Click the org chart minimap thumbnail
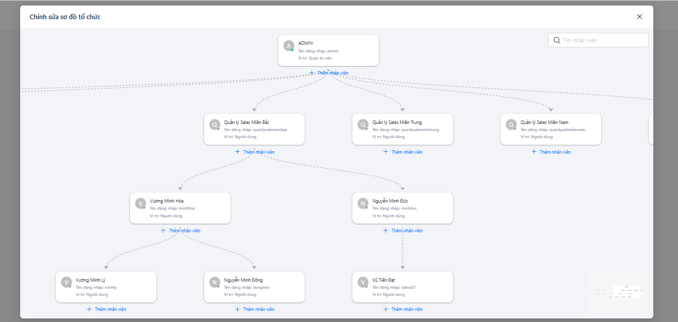Image resolution: width=678 pixels, height=322 pixels. tap(617, 292)
